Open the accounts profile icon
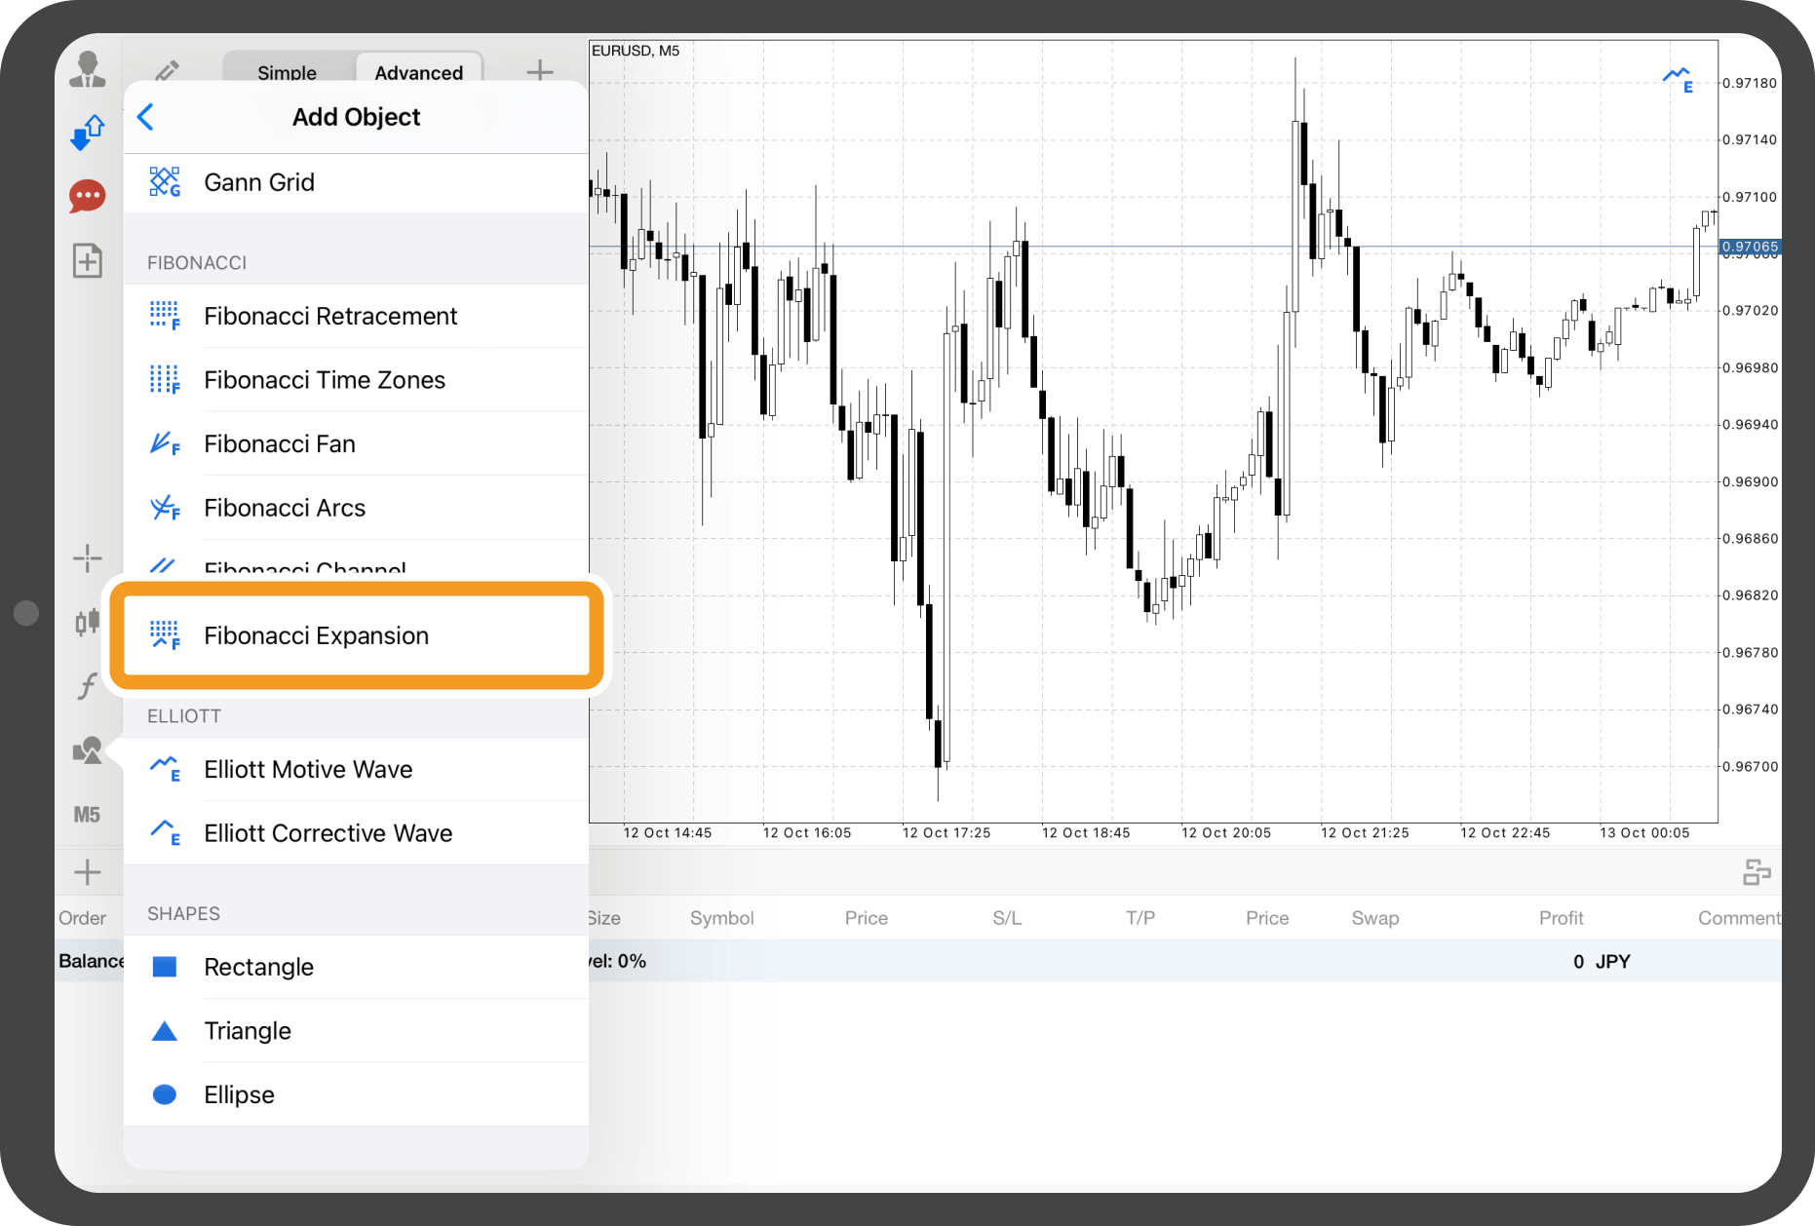This screenshot has width=1815, height=1226. pyautogui.click(x=88, y=70)
